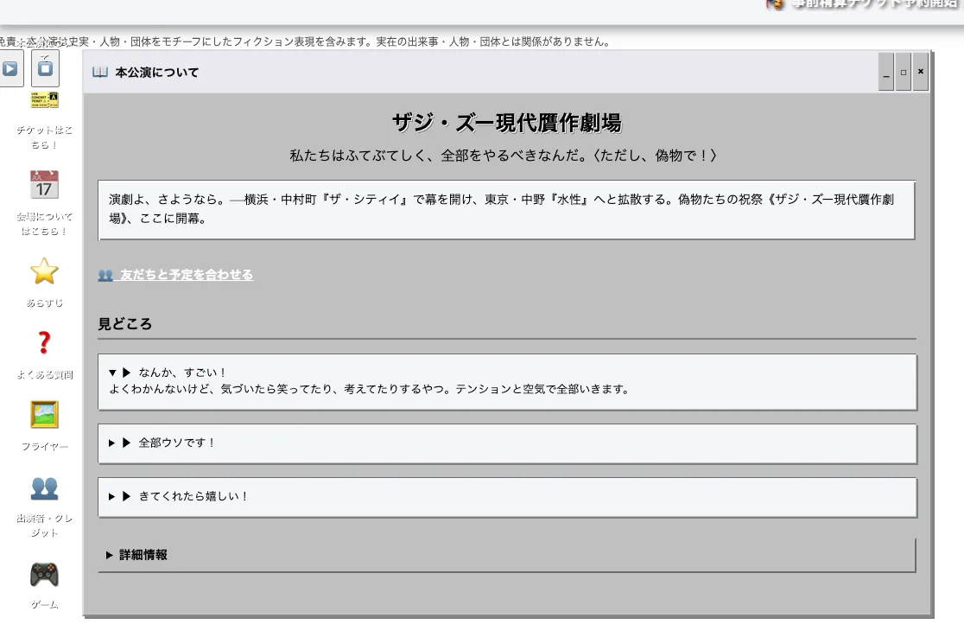Collapse the なんか、すごい! section
Image resolution: width=964 pixels, height=637 pixels.
[x=168, y=373]
